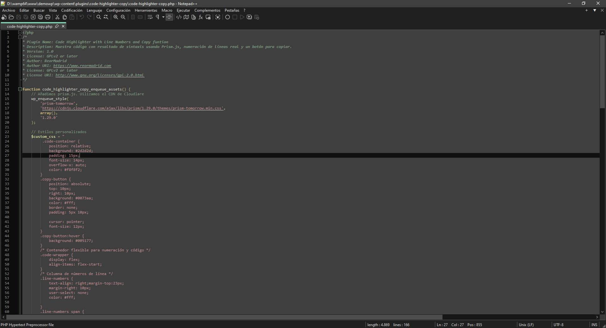Click the Zoom Out icon
606x328 pixels.
tap(123, 17)
